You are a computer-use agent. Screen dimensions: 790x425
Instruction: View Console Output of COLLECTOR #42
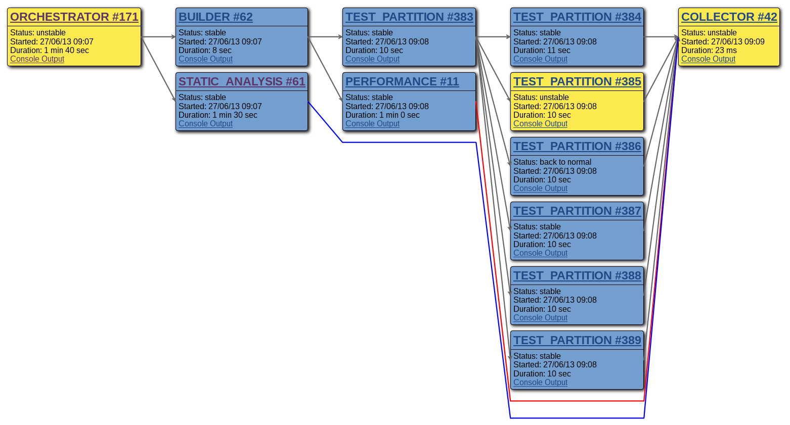point(709,59)
